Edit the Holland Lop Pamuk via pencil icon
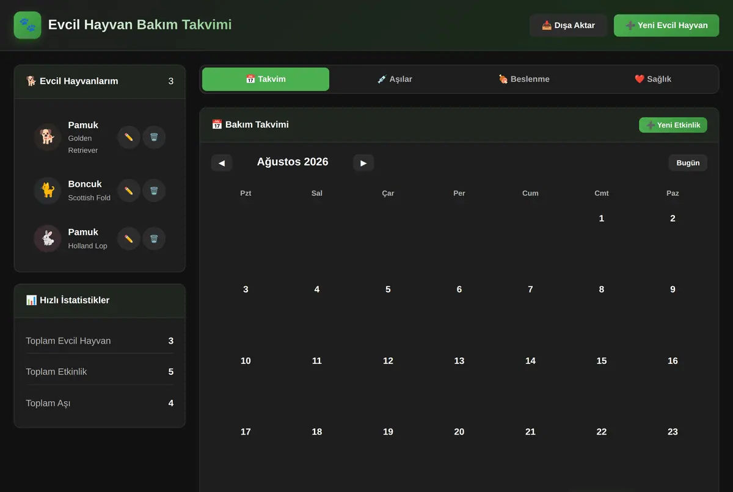 129,239
